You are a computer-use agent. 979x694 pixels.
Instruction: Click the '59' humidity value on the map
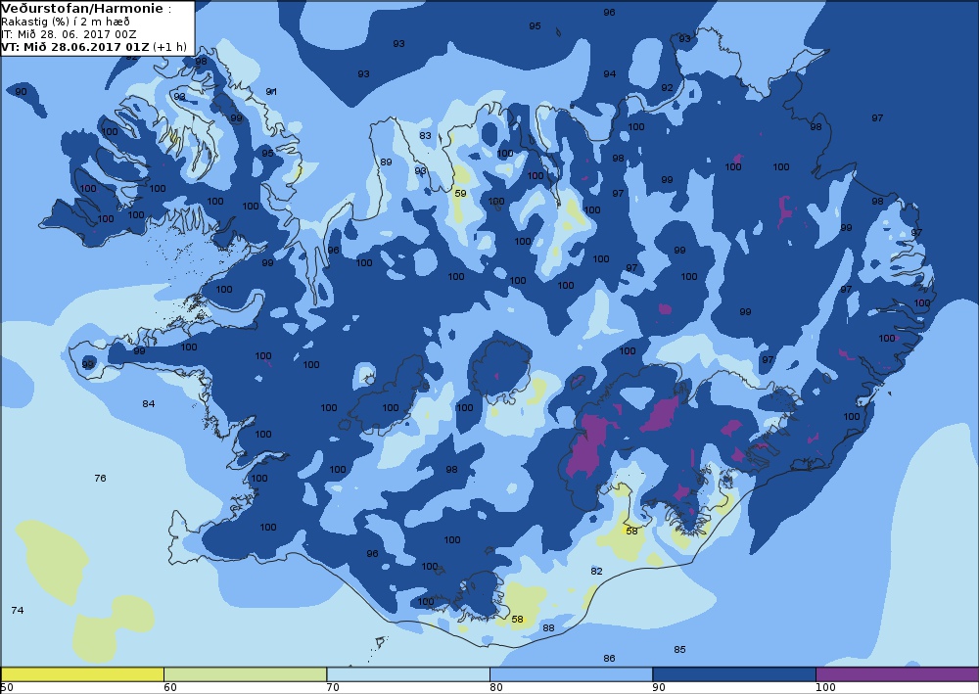(x=460, y=194)
